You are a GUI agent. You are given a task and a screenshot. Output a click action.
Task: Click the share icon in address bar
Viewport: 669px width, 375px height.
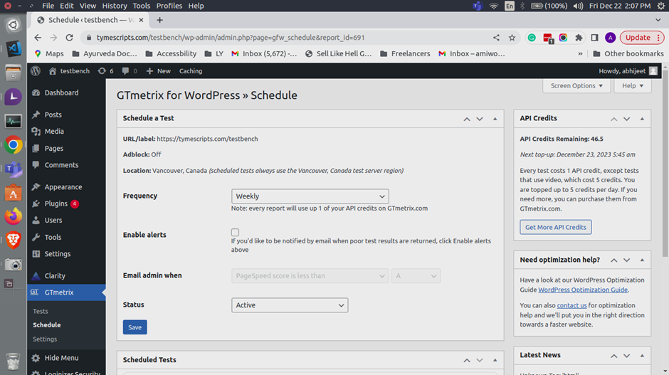click(x=496, y=38)
